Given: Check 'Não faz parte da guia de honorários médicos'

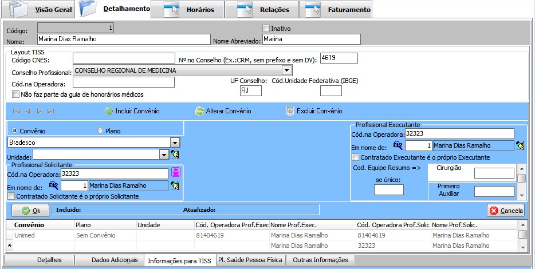Looking at the screenshot, I should tap(15, 94).
